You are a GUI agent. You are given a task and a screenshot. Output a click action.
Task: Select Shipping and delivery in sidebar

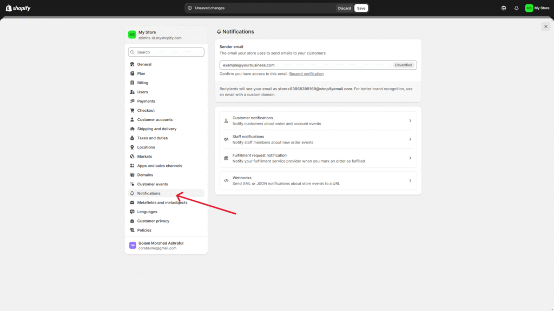coord(156,129)
